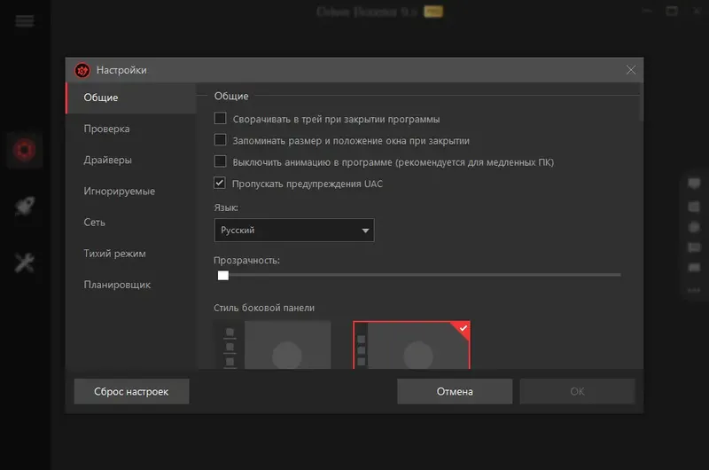Open the tools wrench icon in sidebar
Image resolution: width=709 pixels, height=470 pixels.
(x=25, y=262)
